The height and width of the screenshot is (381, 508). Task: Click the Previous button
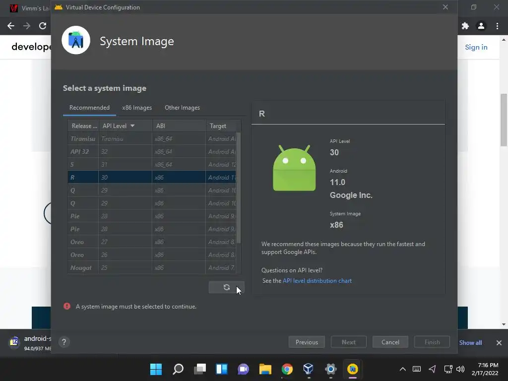coord(307,342)
